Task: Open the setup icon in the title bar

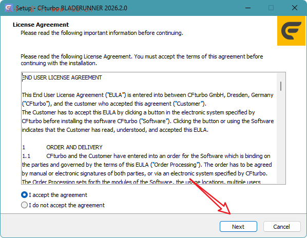Action: [x=9, y=8]
